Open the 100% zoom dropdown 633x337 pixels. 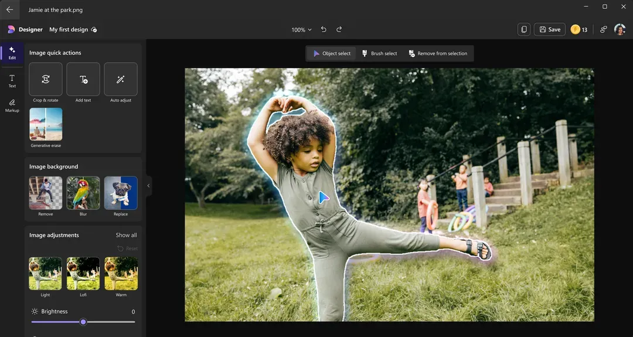(302, 29)
